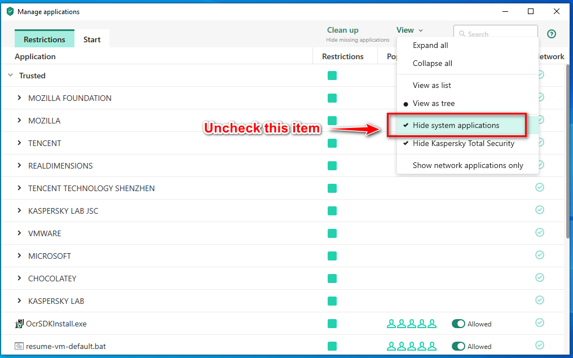Click restriction square for VMWARE row
Screen dimensions: 573x358
[332, 233]
